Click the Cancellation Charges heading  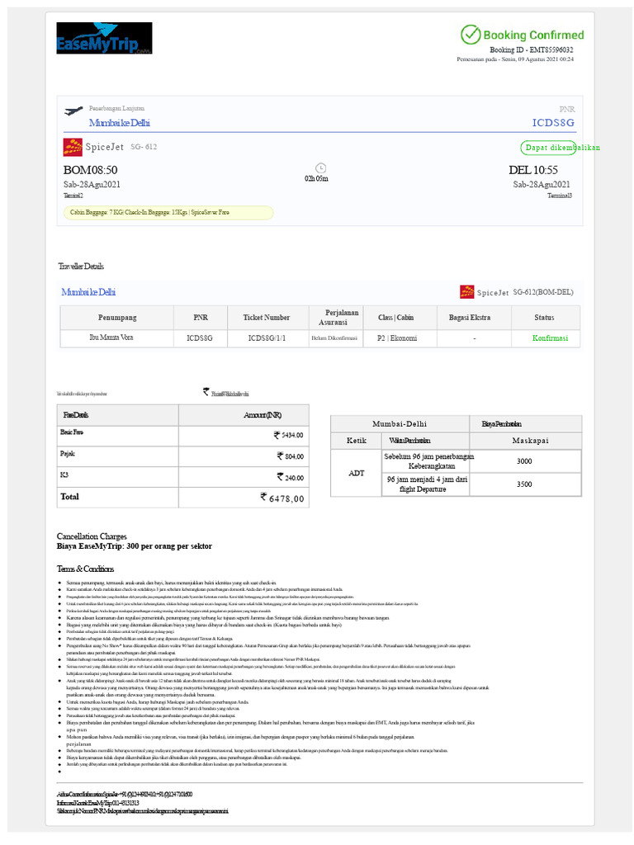(x=92, y=536)
